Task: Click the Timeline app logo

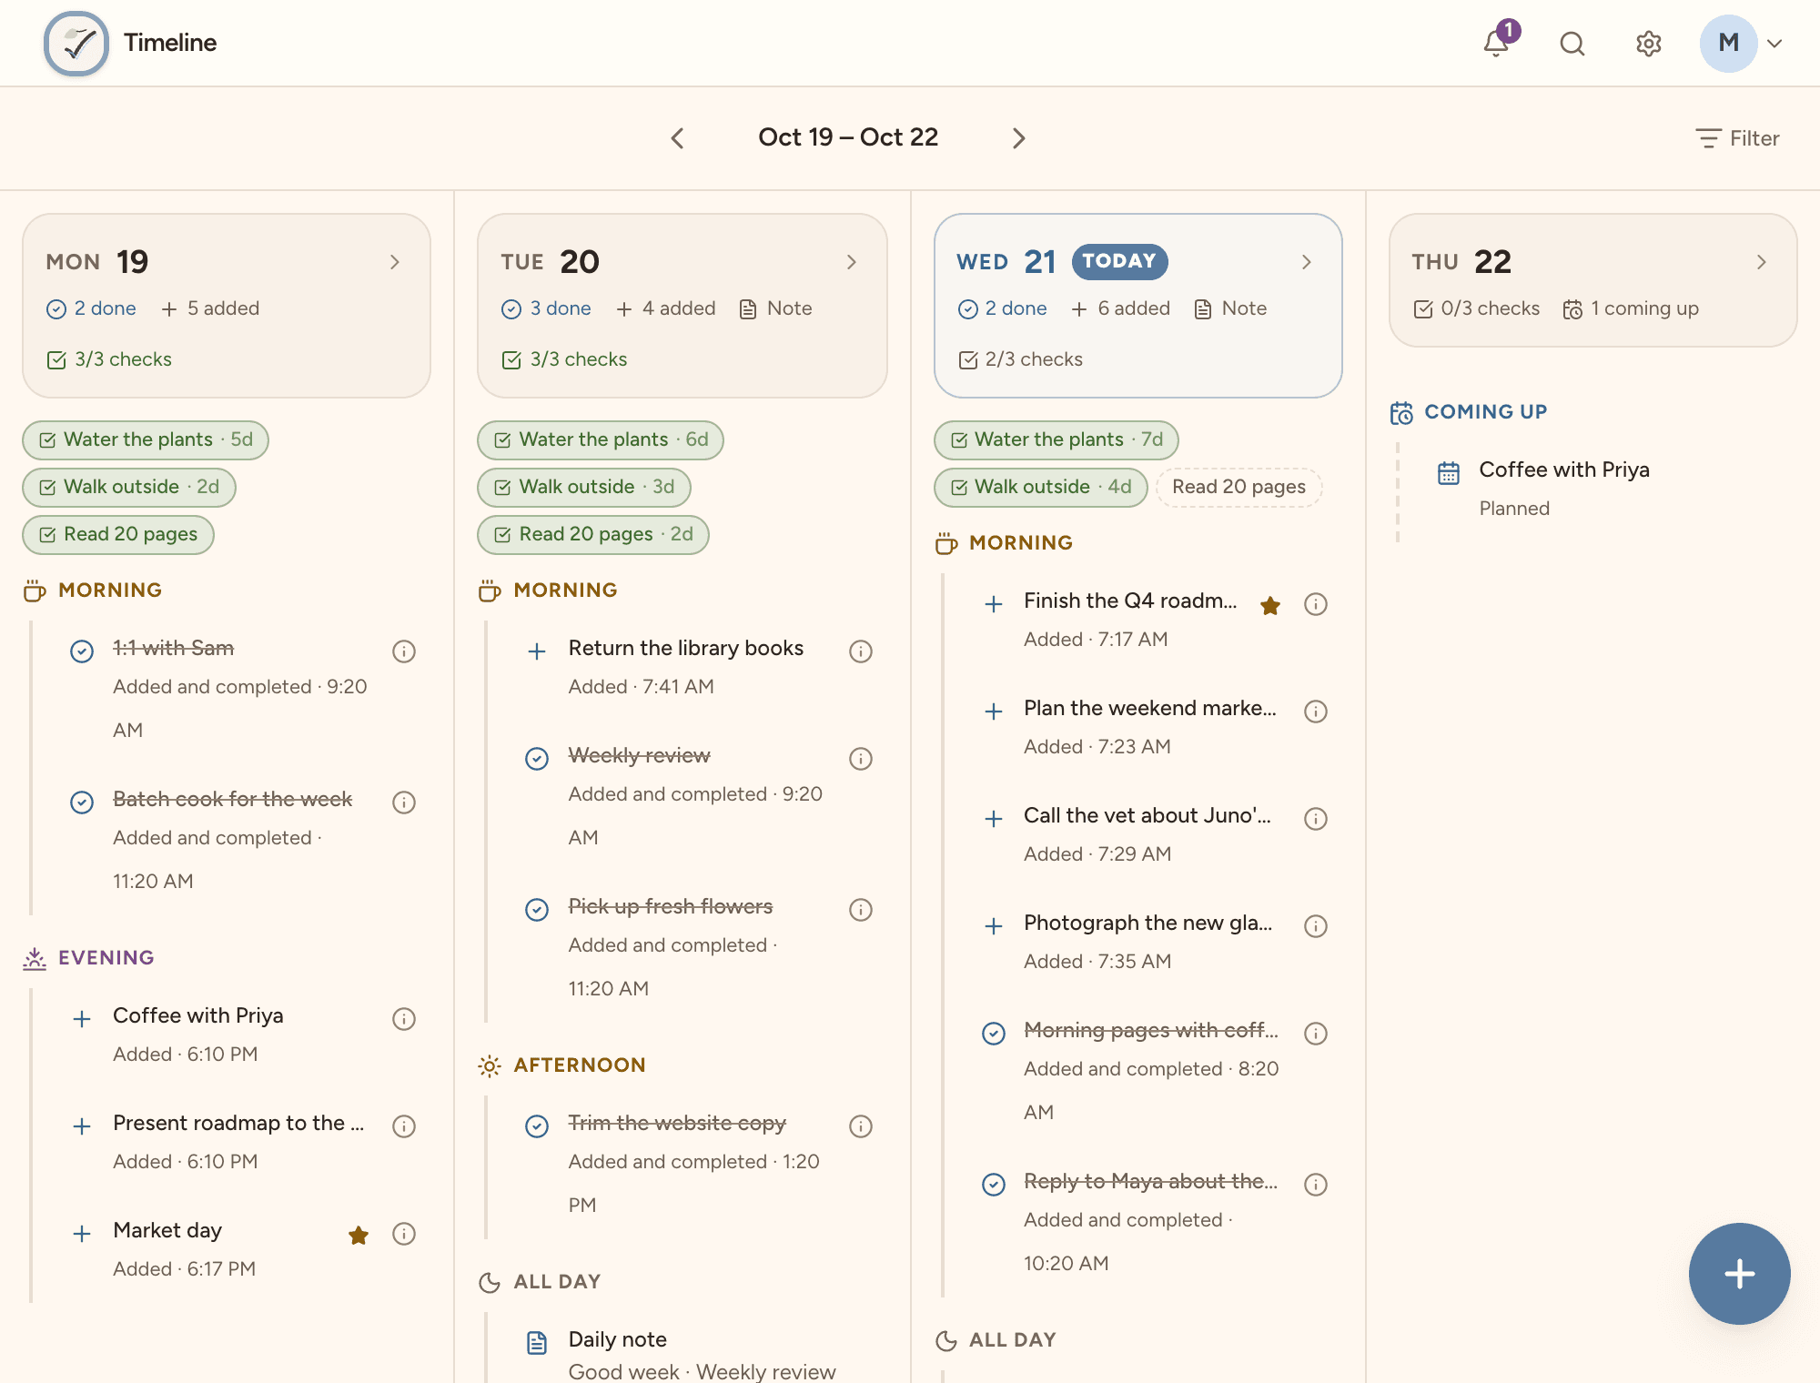Action: (76, 43)
